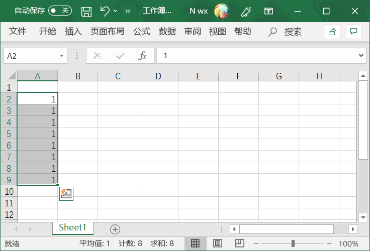Open the Comments icon button
The image size is (370, 251).
pos(354,31)
